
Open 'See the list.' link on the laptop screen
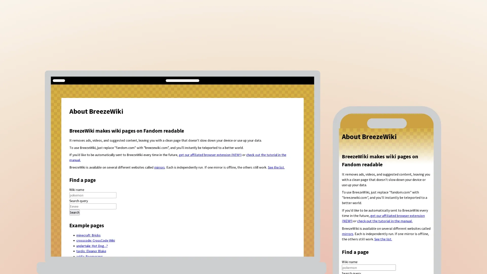click(x=276, y=167)
